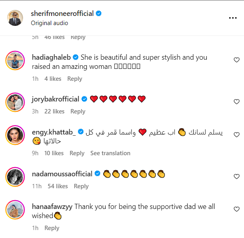Tap the heart on hanaafawzyy's comment
Viewport: 244px width, 238px height.
236,209
